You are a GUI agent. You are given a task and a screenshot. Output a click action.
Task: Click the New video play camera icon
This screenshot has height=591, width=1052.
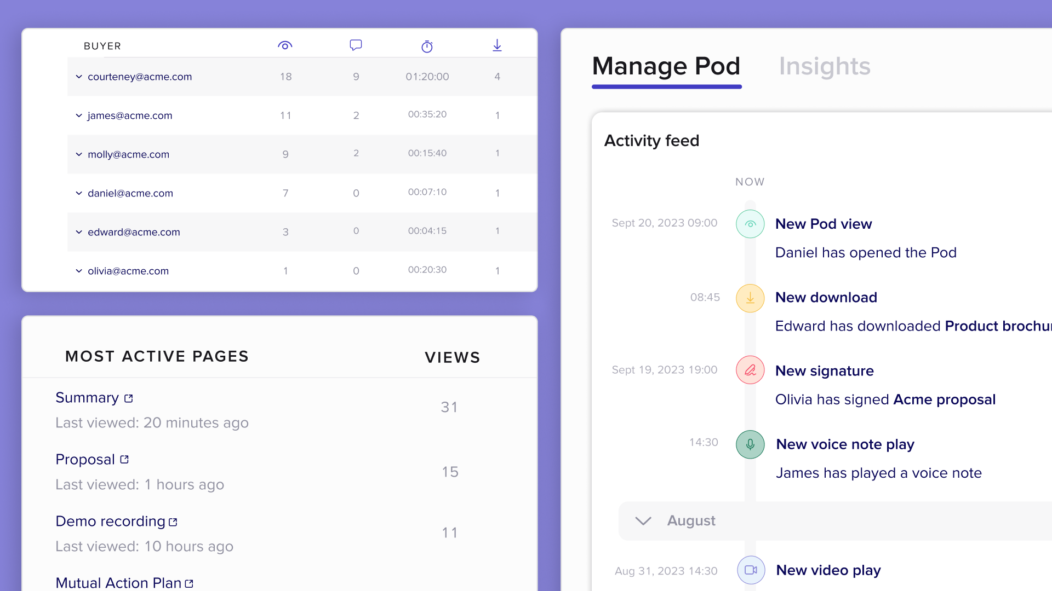click(x=751, y=570)
